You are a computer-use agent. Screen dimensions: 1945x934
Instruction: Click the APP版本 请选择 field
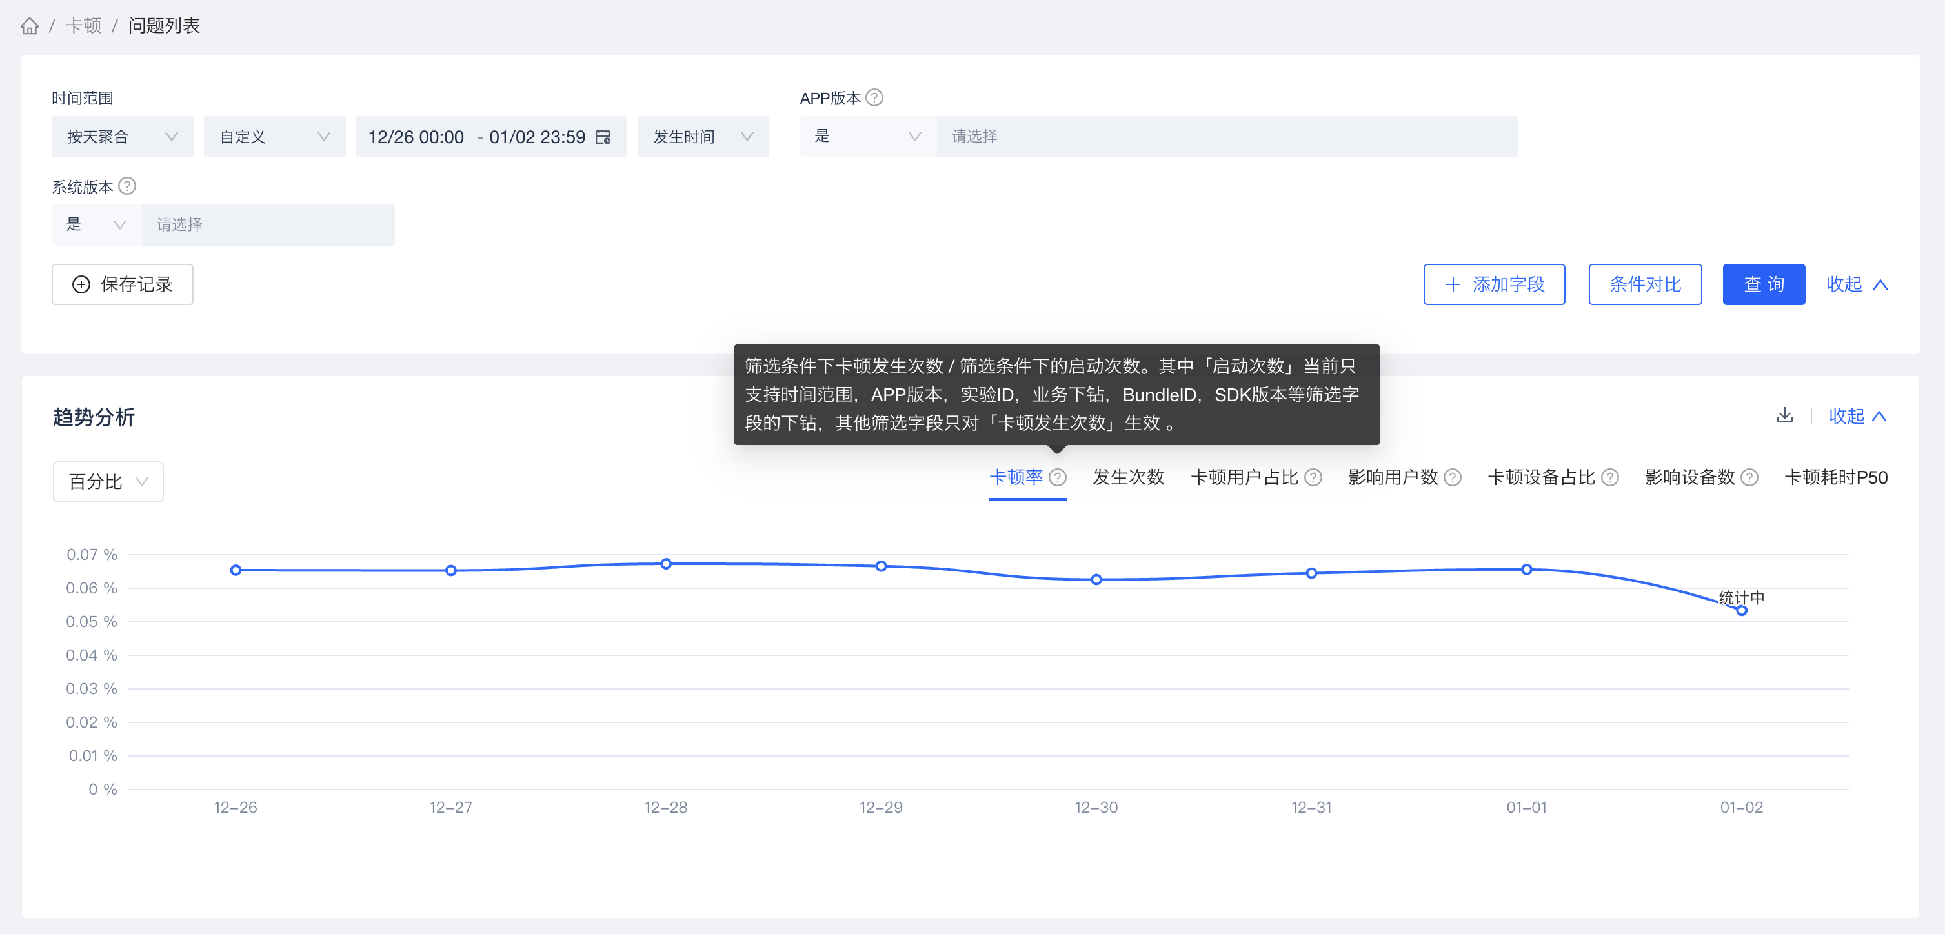tap(1227, 137)
